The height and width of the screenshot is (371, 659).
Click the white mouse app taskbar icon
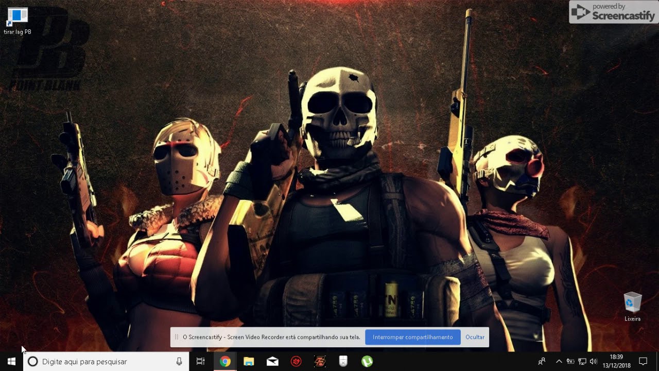pyautogui.click(x=343, y=361)
